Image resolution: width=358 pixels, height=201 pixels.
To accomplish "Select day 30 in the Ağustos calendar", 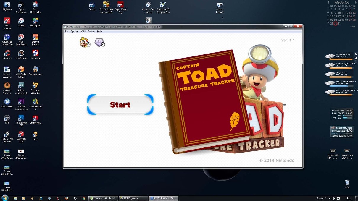I will pyautogui.click(x=335, y=23).
